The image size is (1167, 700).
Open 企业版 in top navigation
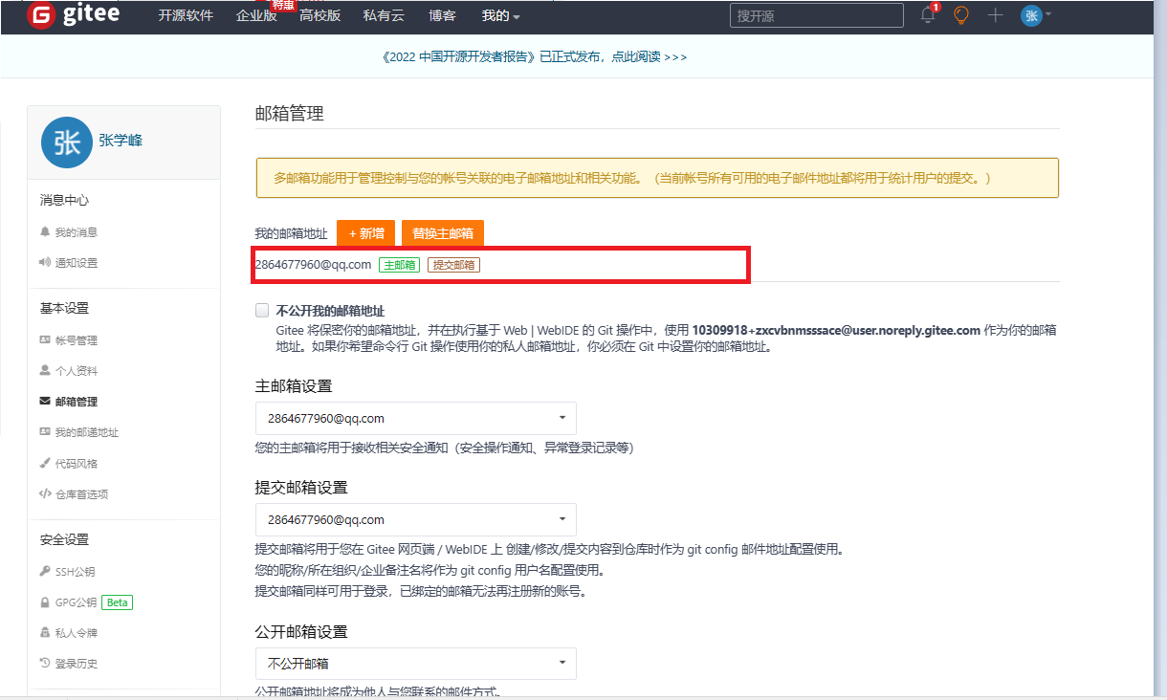click(x=256, y=16)
